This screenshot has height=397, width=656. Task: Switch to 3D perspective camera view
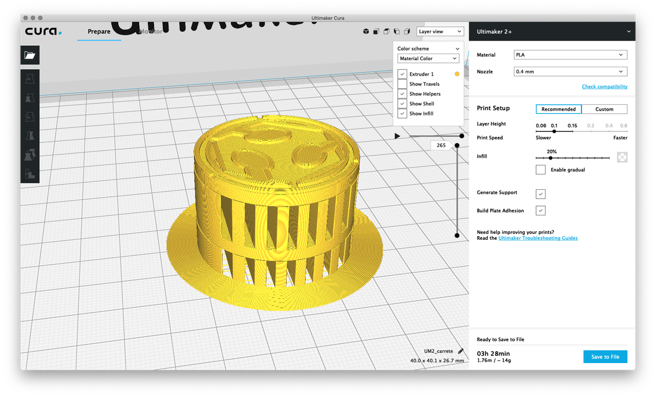(366, 32)
